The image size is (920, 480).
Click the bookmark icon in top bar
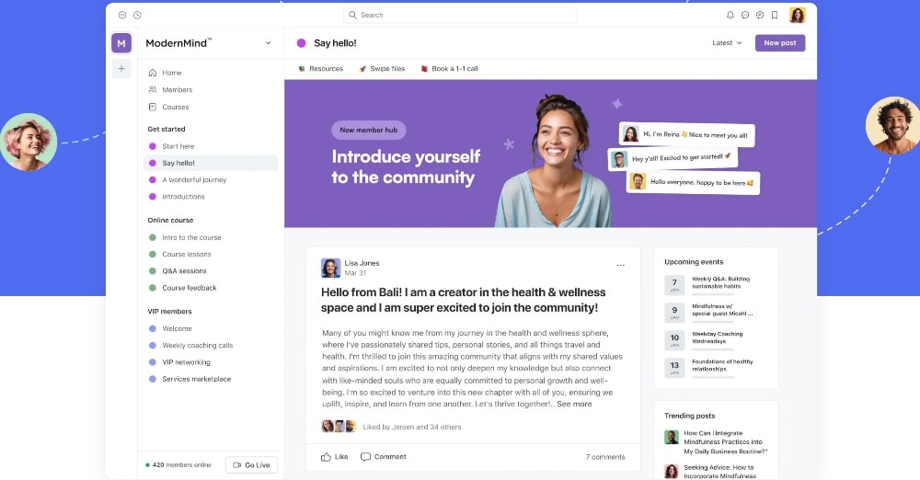(775, 16)
